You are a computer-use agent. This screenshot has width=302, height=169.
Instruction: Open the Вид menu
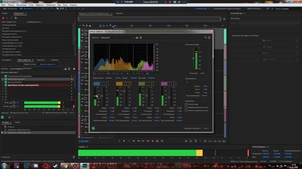[x=59, y=5]
